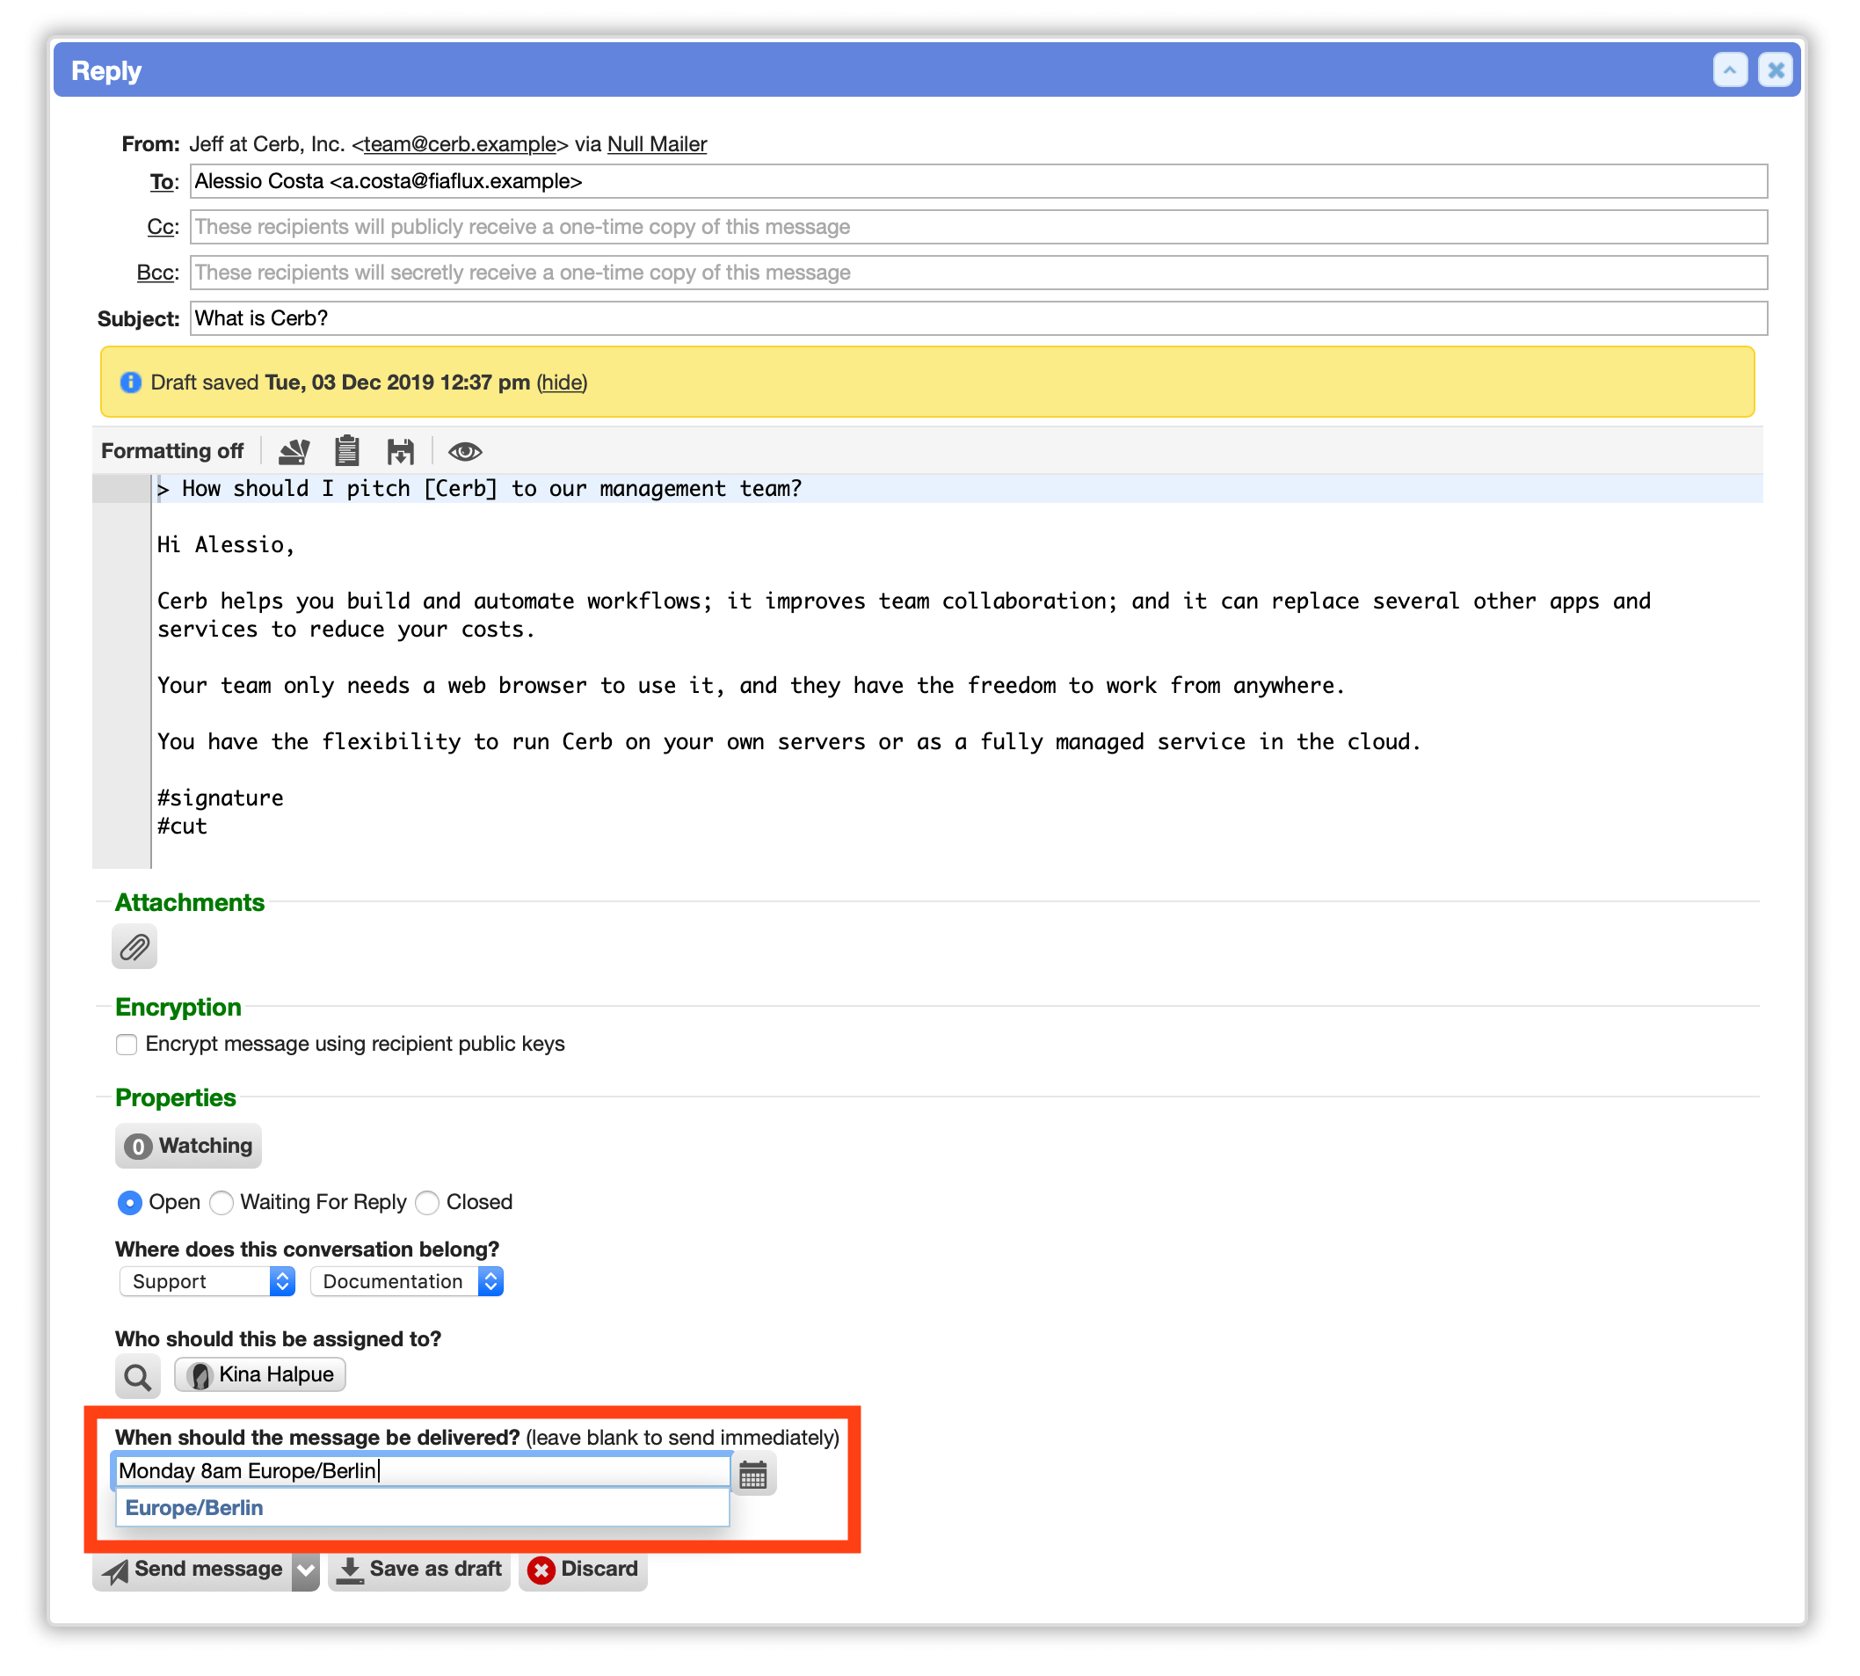Click the Encryption section heading

pos(178,1008)
